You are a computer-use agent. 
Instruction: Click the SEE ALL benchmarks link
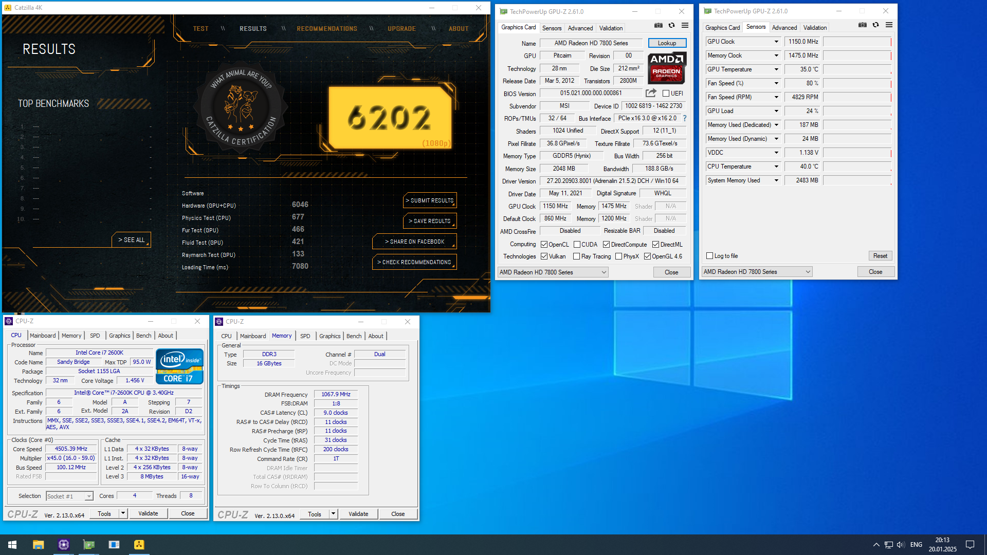[x=132, y=240]
